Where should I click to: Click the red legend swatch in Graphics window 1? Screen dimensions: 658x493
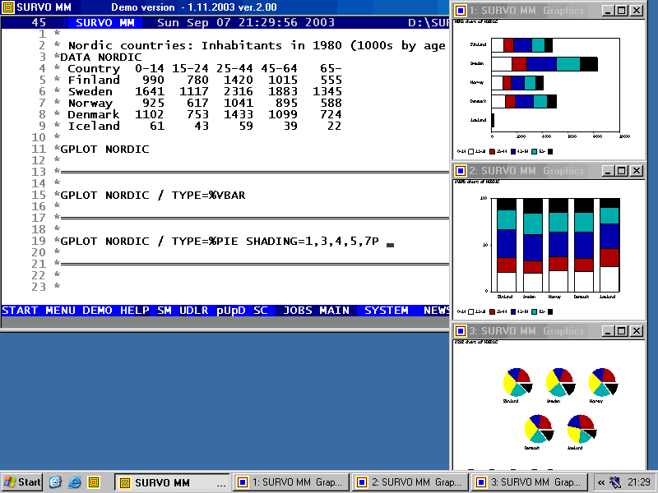(x=492, y=151)
